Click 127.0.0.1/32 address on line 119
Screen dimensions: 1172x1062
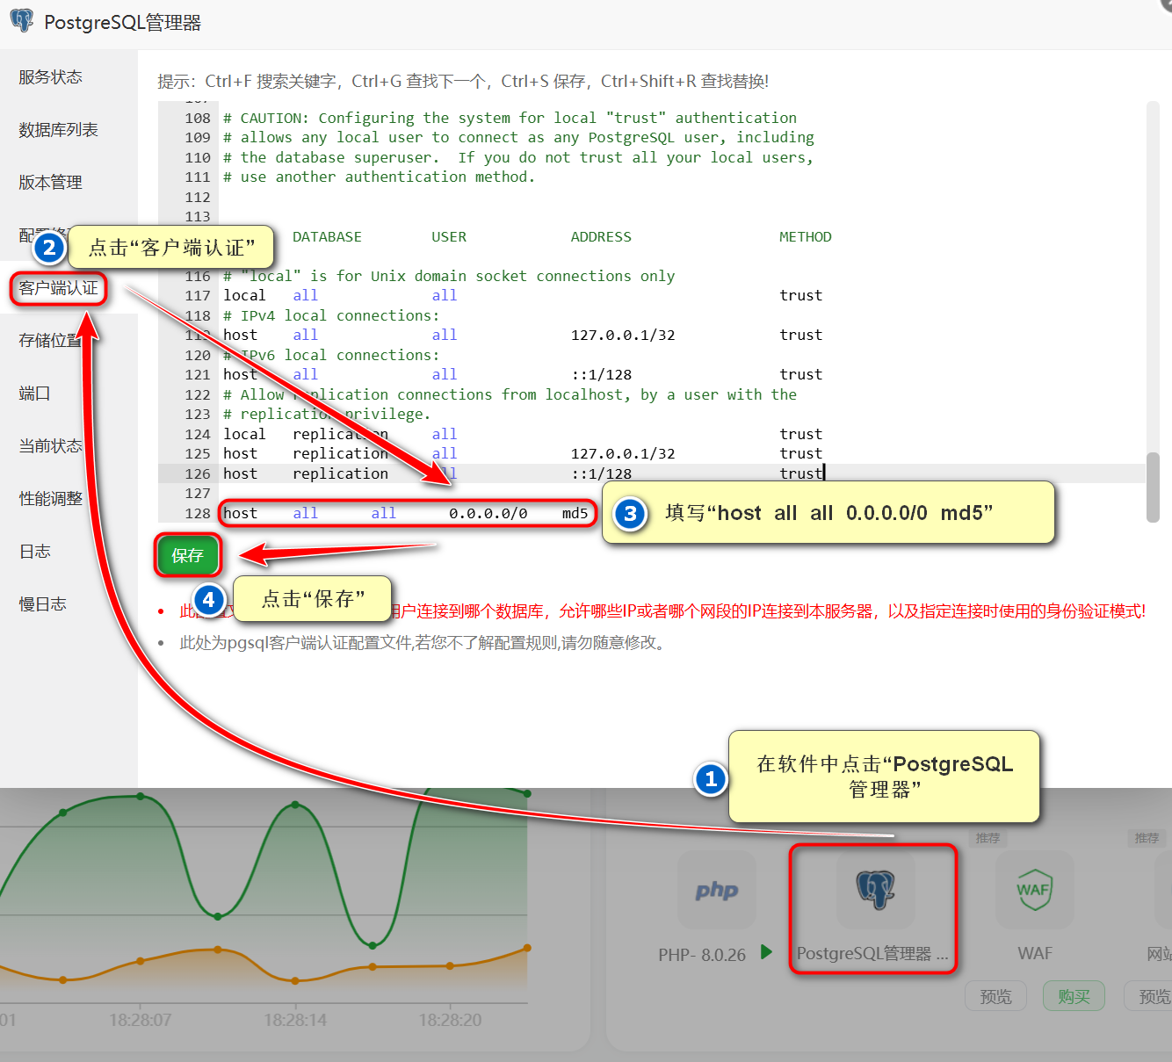[x=623, y=335]
